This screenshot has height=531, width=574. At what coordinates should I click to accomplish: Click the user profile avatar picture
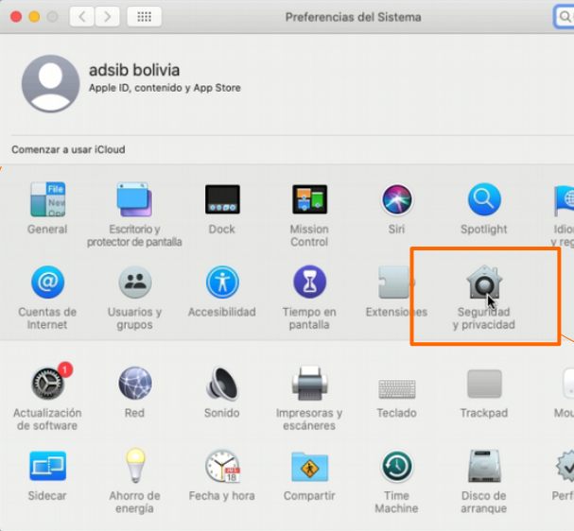pyautogui.click(x=50, y=83)
